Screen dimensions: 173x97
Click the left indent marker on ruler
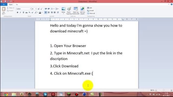pyautogui.click(x=50, y=20)
